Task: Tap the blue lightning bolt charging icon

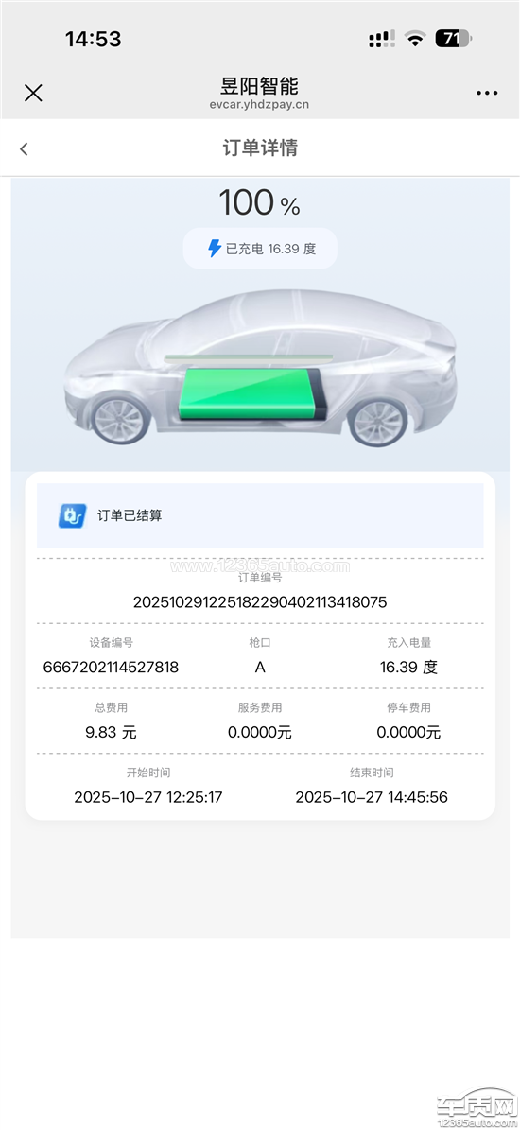Action: (x=215, y=249)
